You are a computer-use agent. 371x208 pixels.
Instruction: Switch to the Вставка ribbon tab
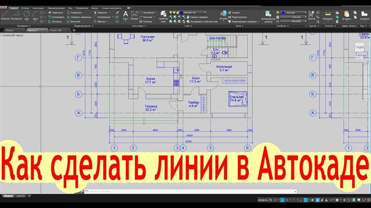coord(25,8)
